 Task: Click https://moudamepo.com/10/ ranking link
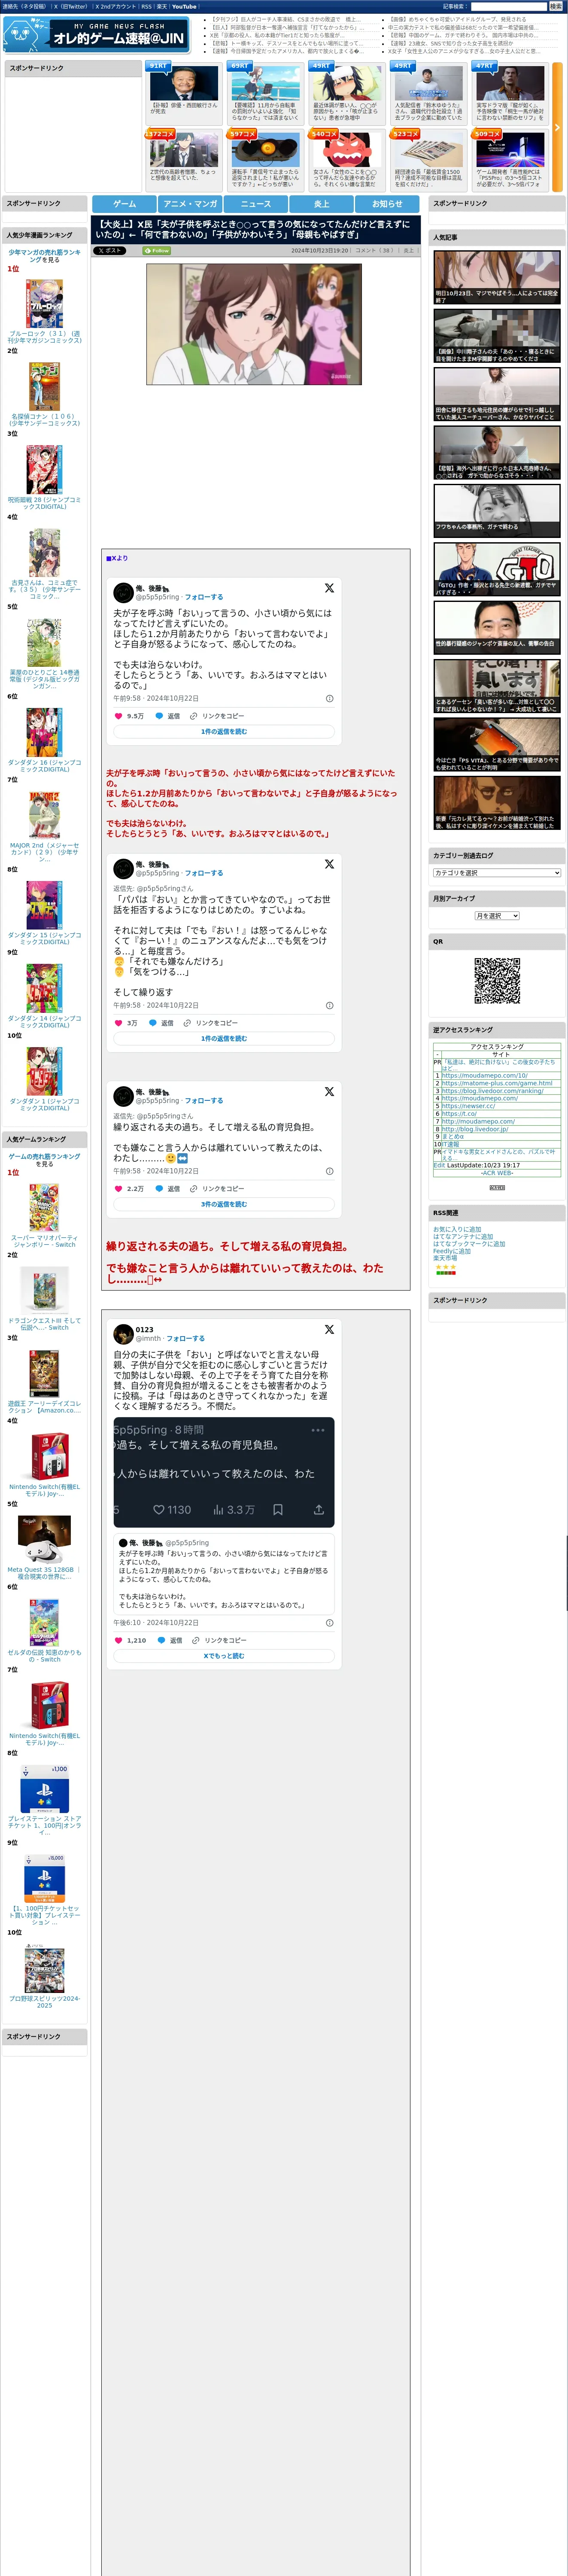click(485, 1076)
